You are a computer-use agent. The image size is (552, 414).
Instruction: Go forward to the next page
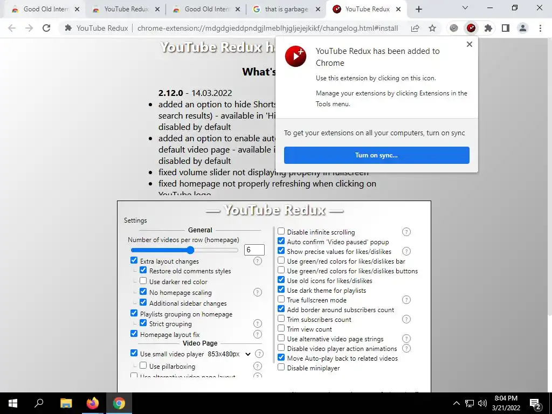pyautogui.click(x=29, y=28)
